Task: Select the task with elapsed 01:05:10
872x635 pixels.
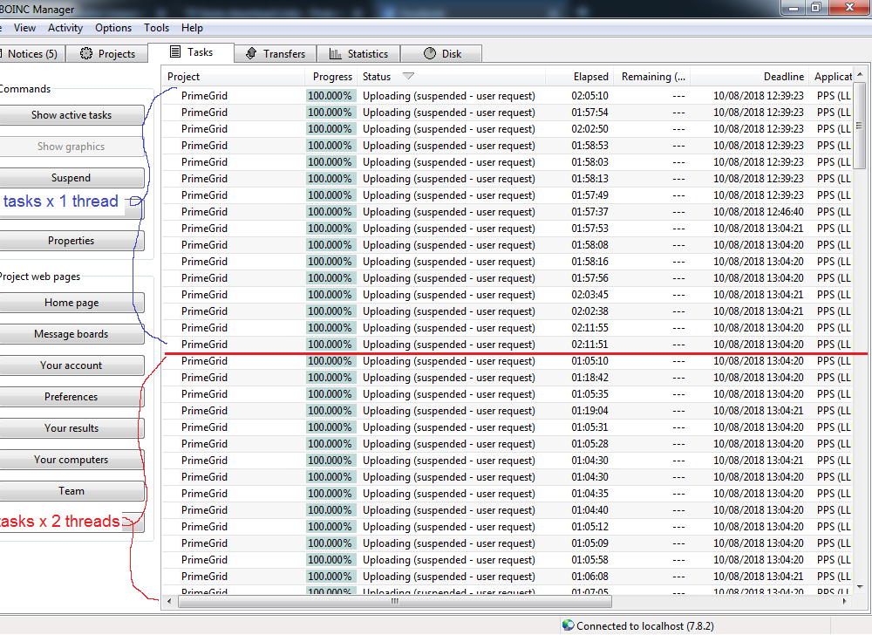Action: click(x=508, y=361)
